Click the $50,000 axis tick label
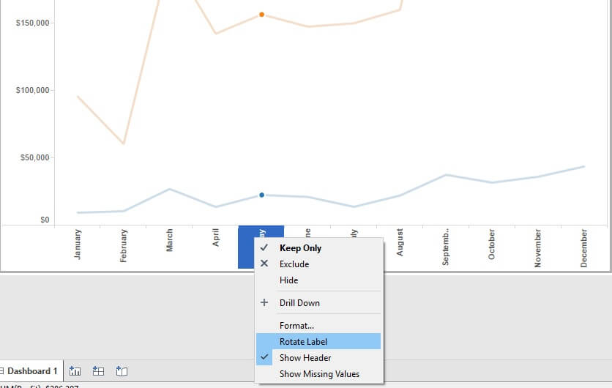612x388 pixels. point(34,157)
